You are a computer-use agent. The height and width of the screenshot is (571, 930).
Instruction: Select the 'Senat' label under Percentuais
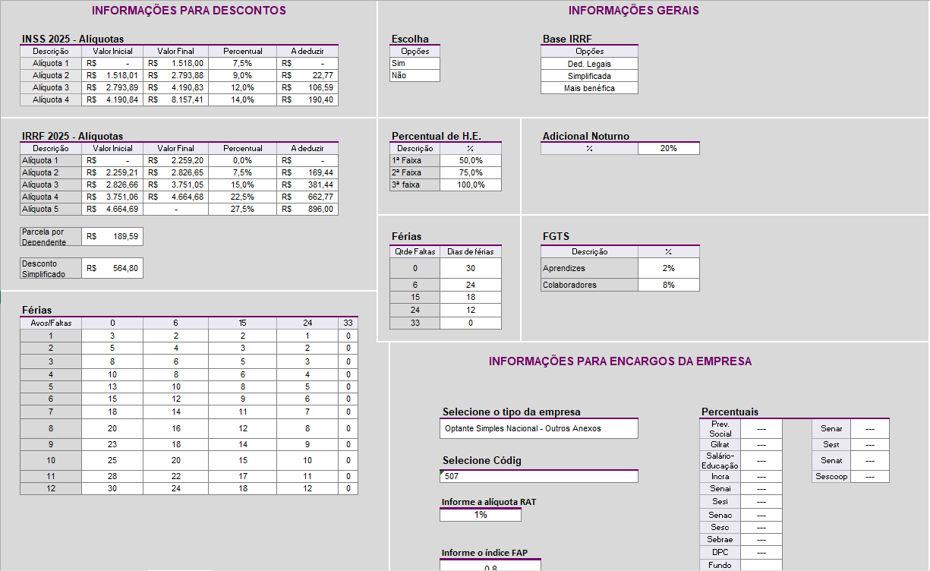(x=831, y=460)
